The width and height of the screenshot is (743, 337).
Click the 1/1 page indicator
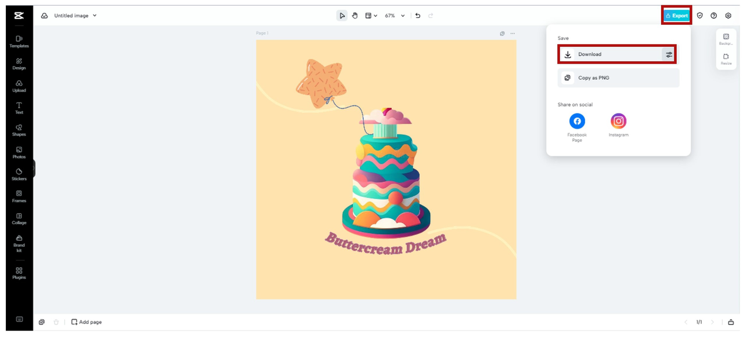tap(699, 322)
